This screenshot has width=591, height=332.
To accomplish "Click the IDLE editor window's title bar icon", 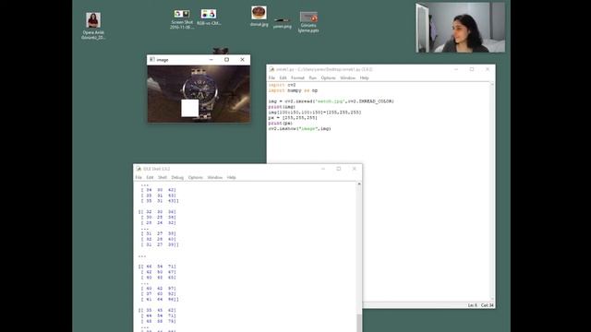I will point(271,69).
